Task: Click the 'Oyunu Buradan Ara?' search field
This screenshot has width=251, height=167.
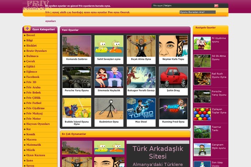Action: [197, 12]
